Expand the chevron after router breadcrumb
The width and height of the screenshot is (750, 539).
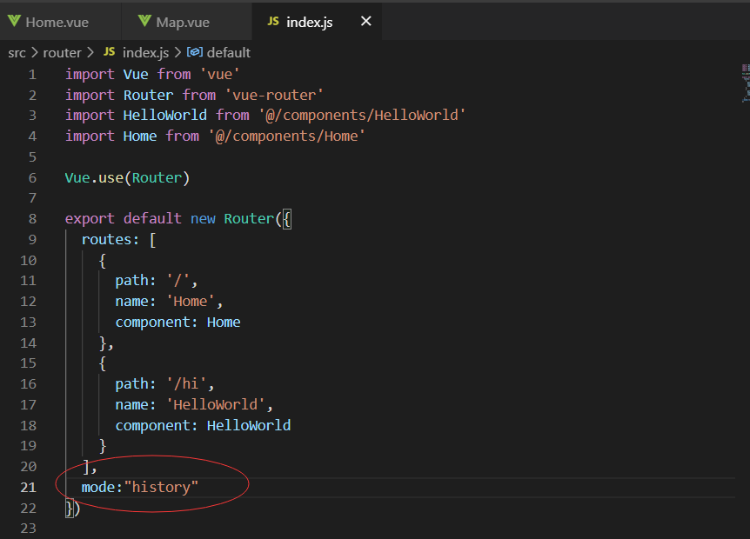[x=90, y=52]
